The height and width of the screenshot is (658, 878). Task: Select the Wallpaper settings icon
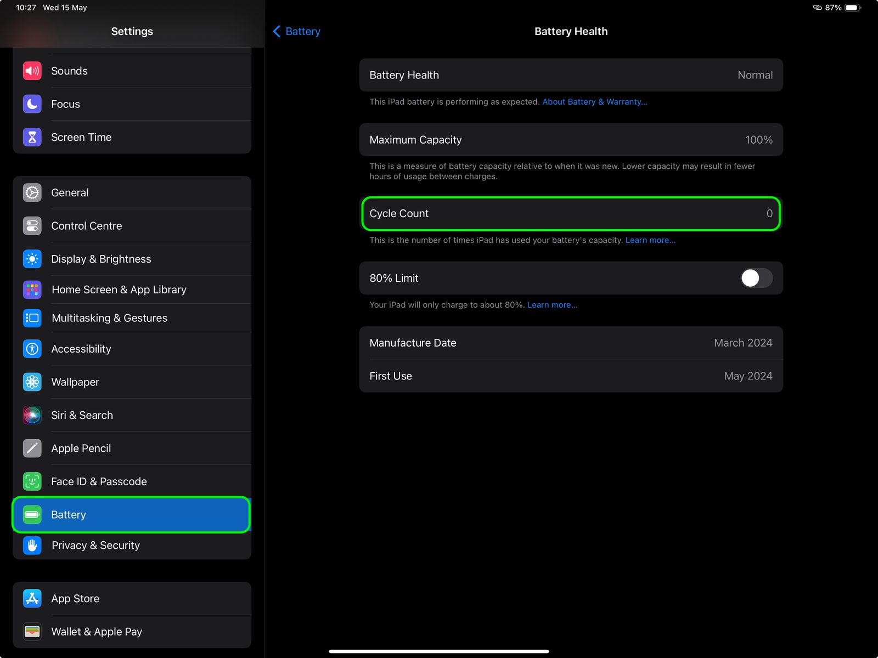pyautogui.click(x=32, y=382)
